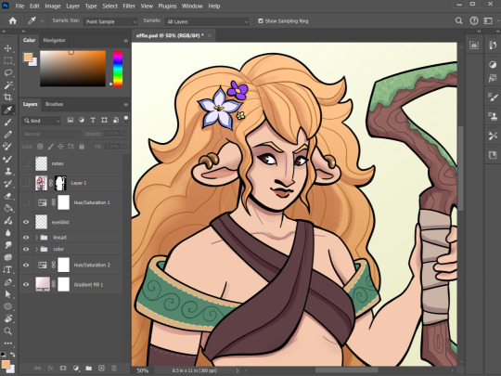Select the Gradient Fill 1 layer thumbnail
Screen dimensions: 501x376
[x=43, y=284]
